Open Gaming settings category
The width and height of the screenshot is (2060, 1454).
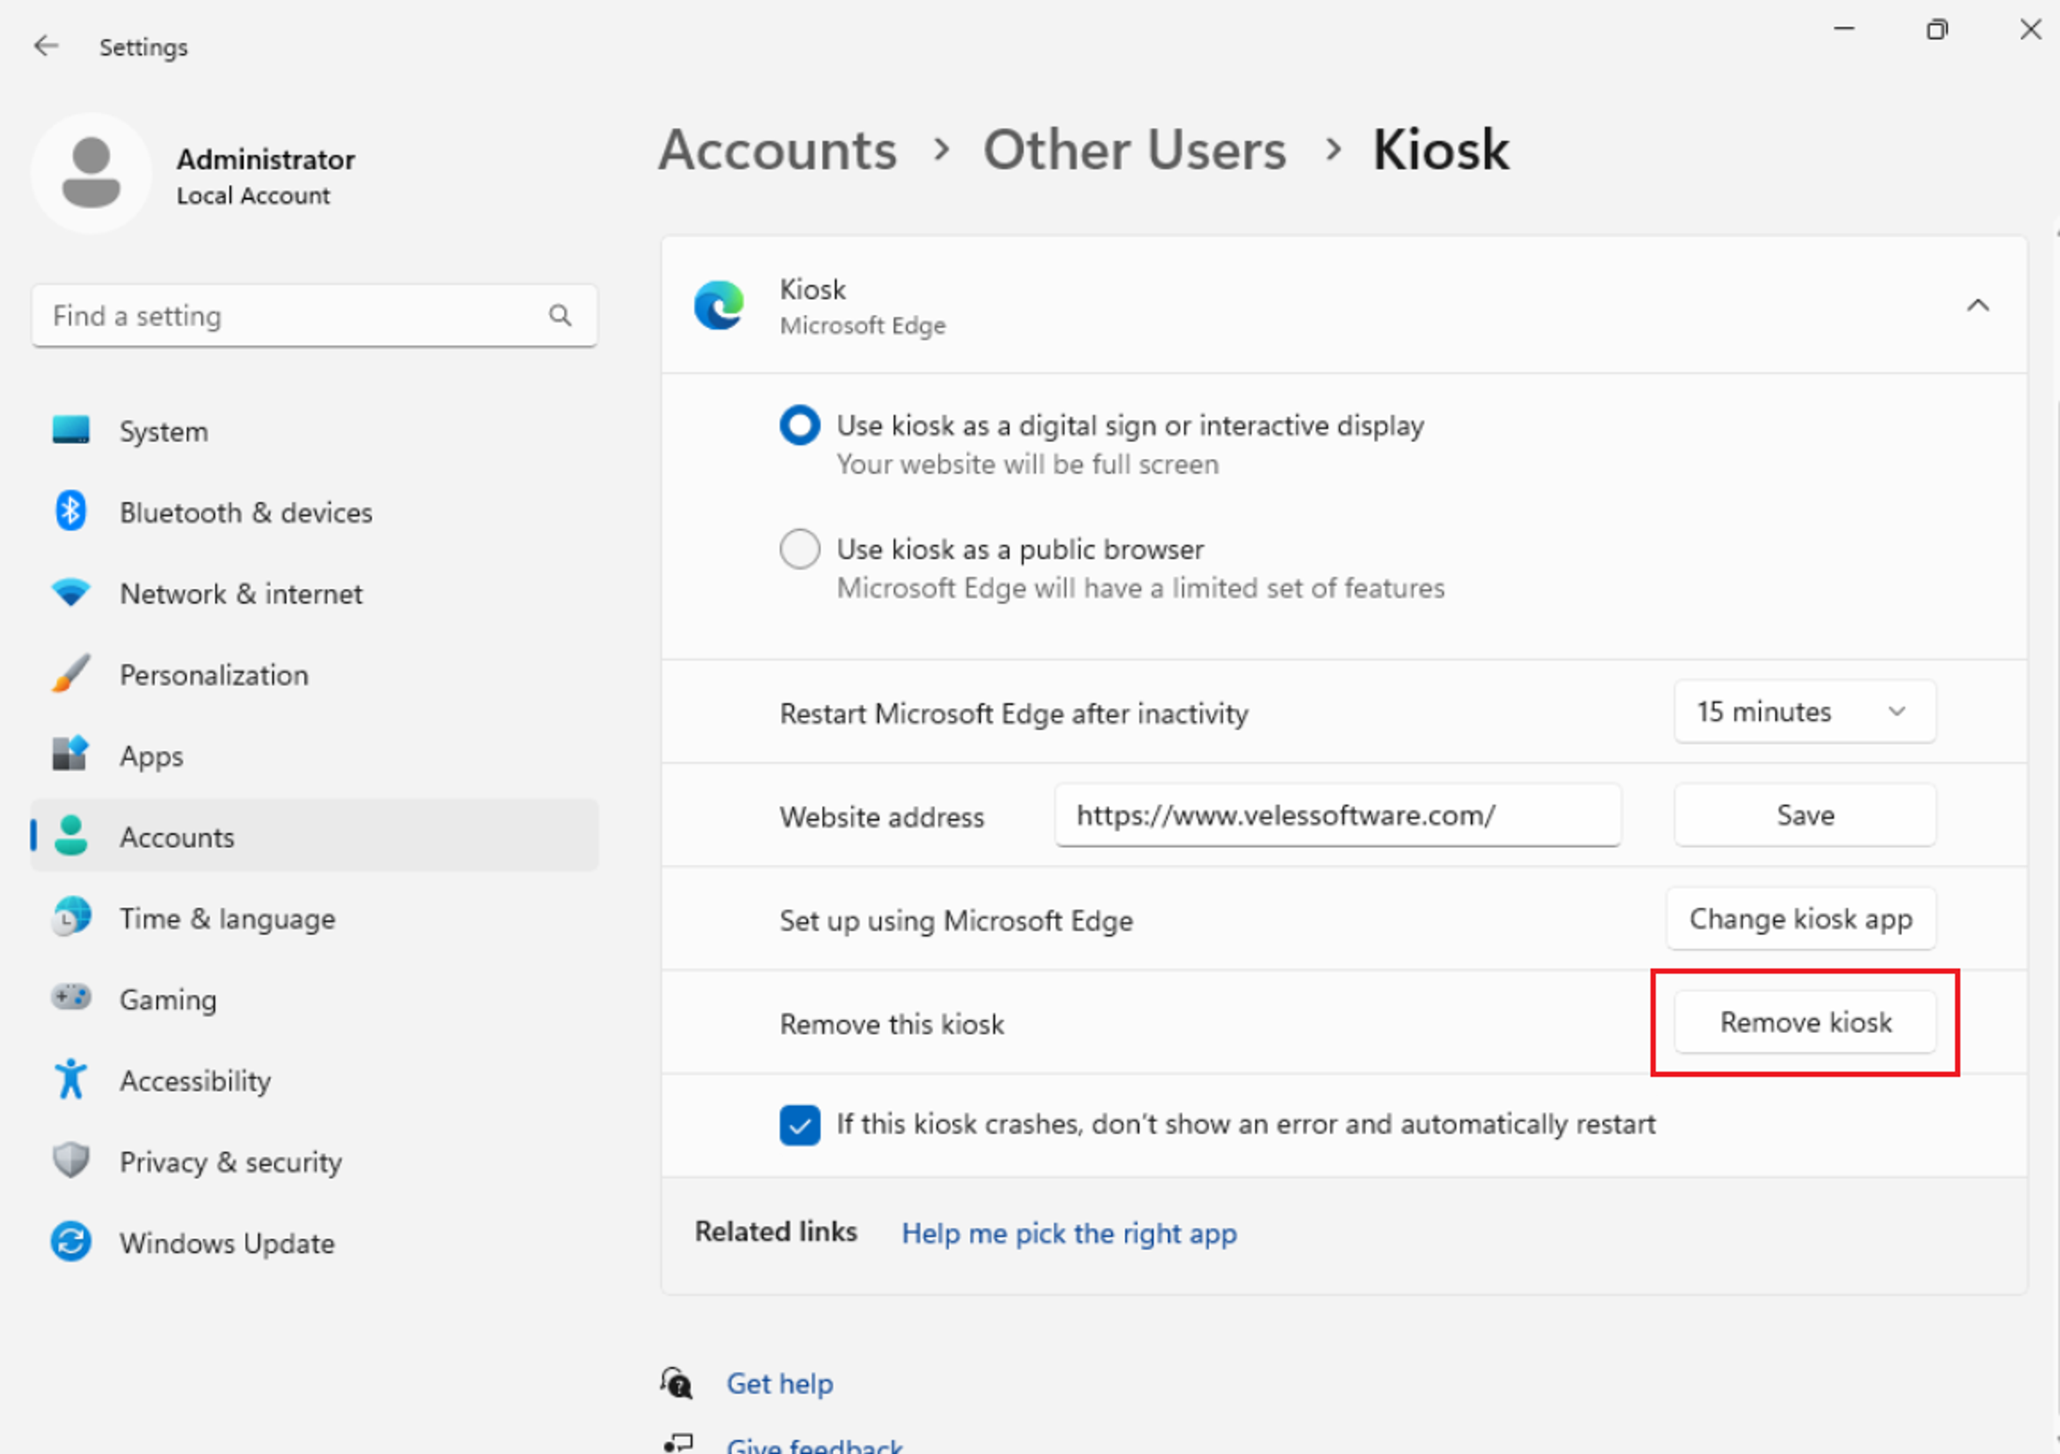[x=314, y=999]
